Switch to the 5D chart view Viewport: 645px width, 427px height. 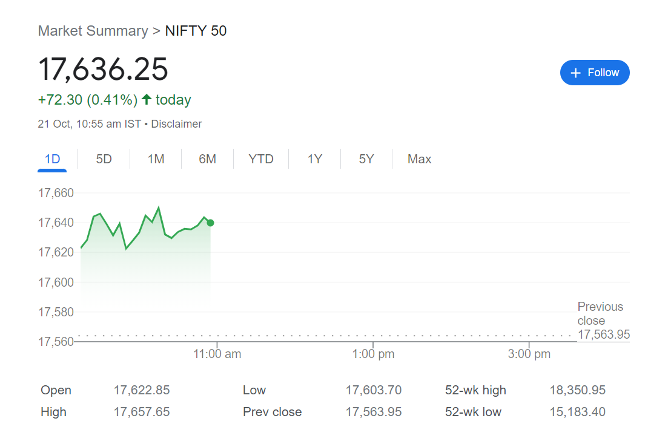pyautogui.click(x=103, y=158)
